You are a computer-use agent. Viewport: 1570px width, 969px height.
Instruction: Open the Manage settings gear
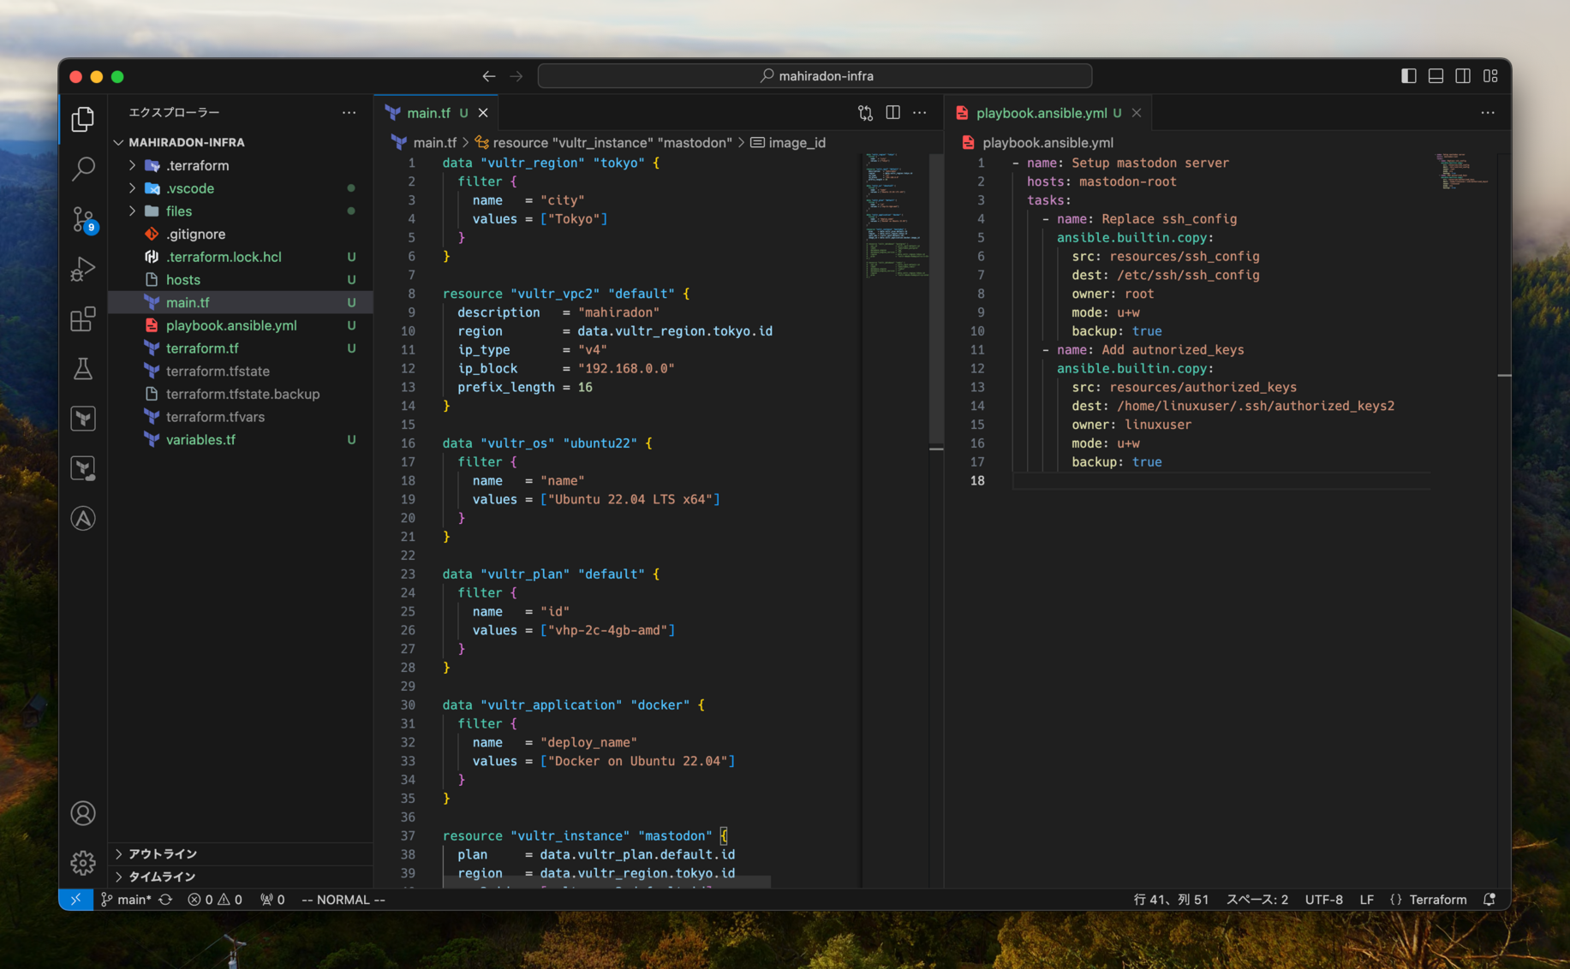83,862
